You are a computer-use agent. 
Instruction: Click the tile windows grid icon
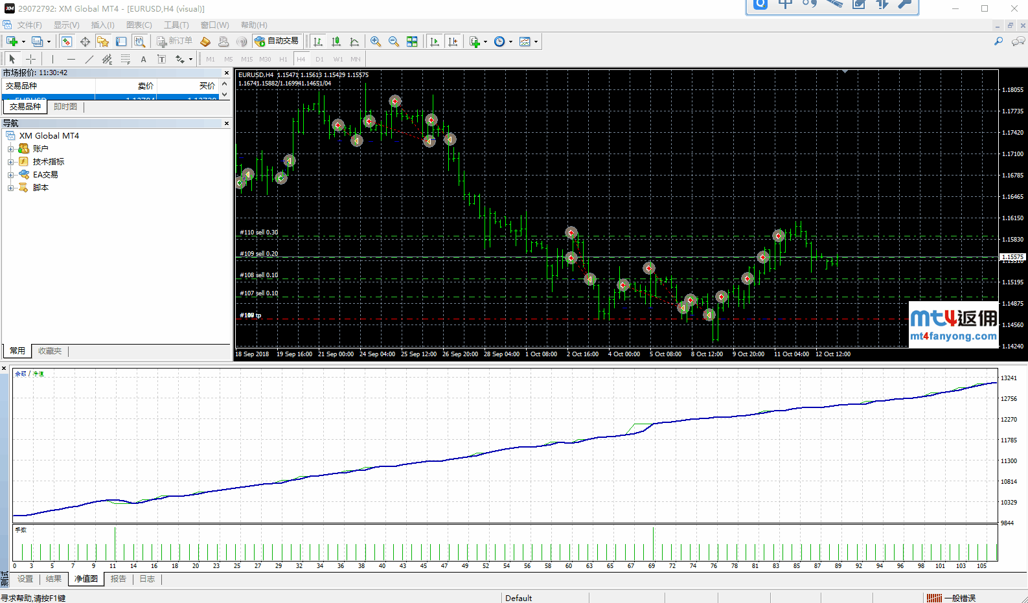pyautogui.click(x=412, y=41)
